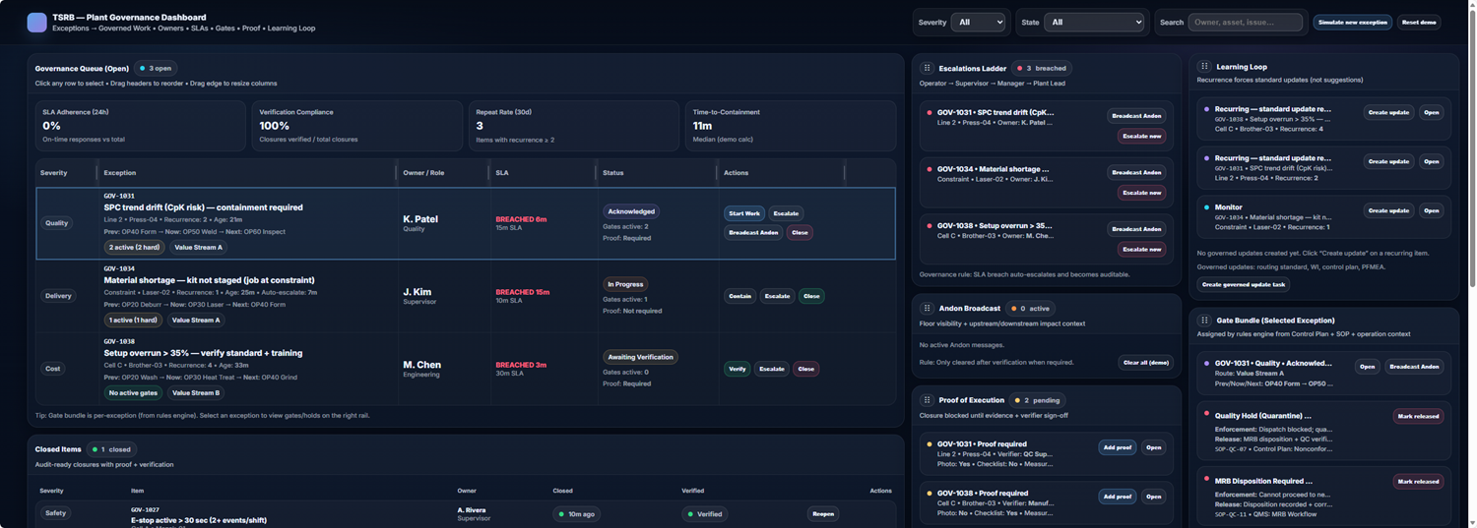Click the Exception column header
The width and height of the screenshot is (1477, 528).
point(120,173)
